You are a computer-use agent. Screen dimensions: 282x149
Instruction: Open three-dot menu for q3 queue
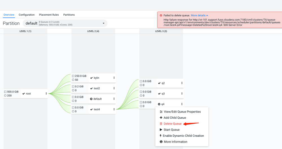tap(182, 94)
